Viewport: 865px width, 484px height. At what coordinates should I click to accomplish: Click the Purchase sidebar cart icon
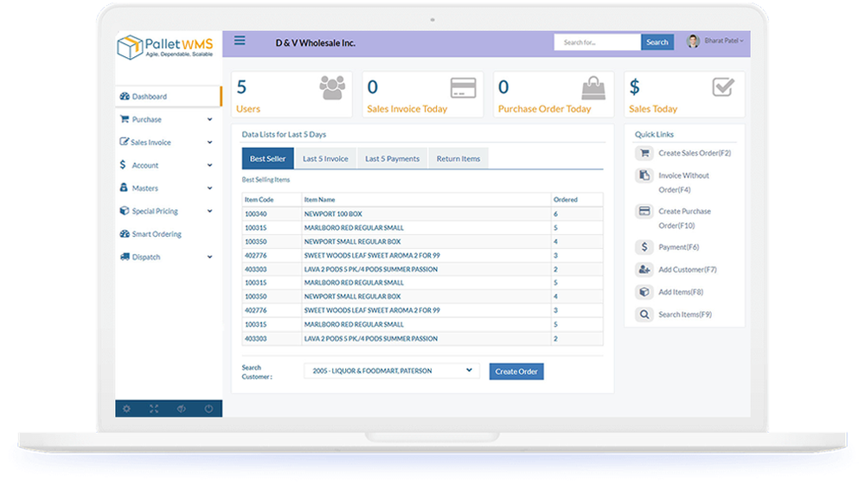coord(124,118)
